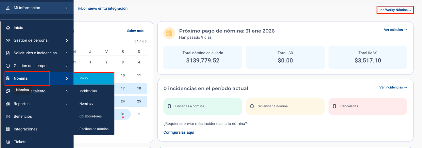Click the Enviadas a nómina counter
The height and width of the screenshot is (148, 422).
coord(203,106)
